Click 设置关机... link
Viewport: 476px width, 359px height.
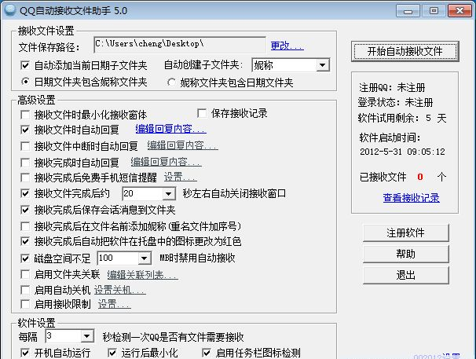pos(119,290)
